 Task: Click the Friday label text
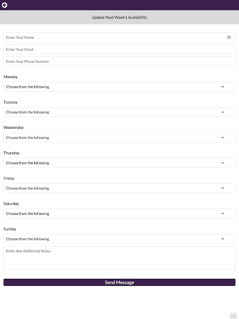click(x=9, y=179)
